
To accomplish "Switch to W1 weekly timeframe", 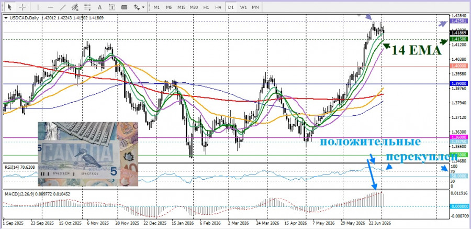I will 243,7.
